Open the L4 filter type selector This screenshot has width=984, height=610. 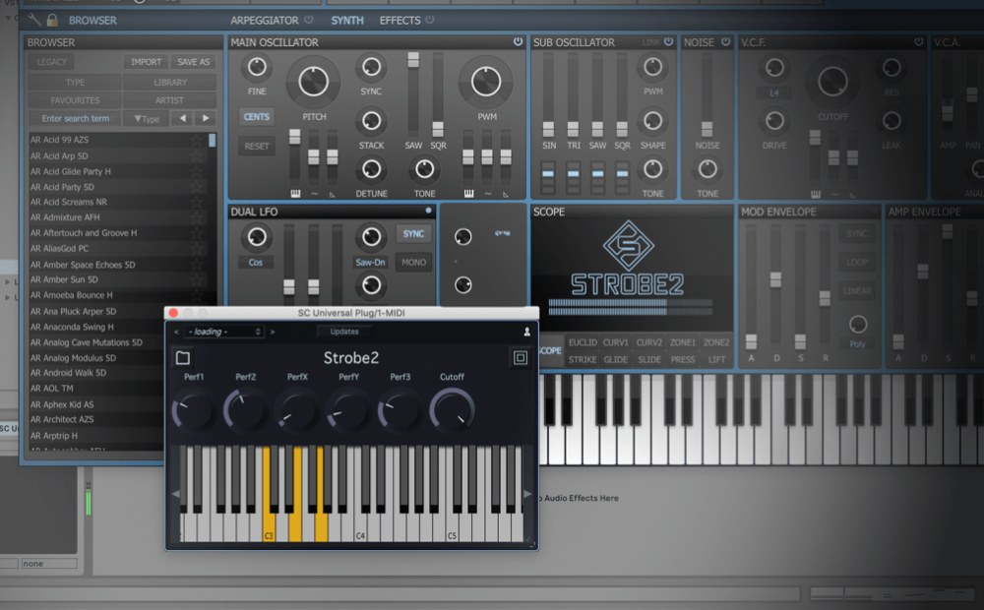click(773, 92)
